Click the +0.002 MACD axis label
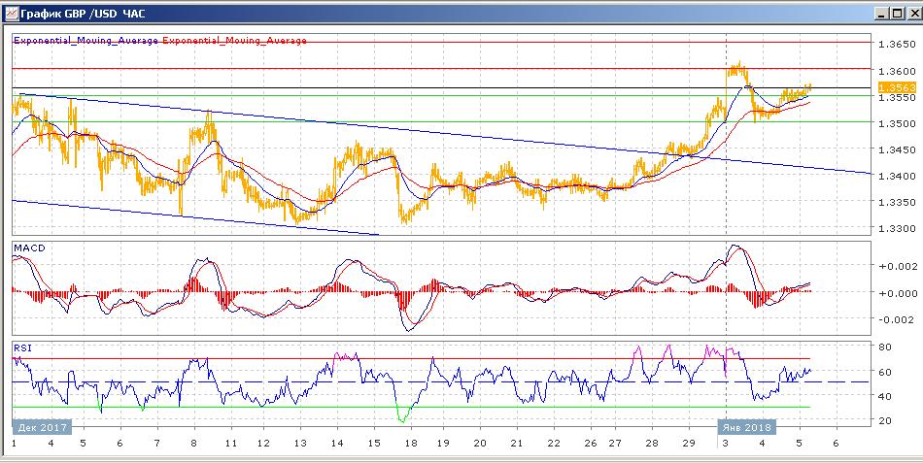 click(897, 266)
